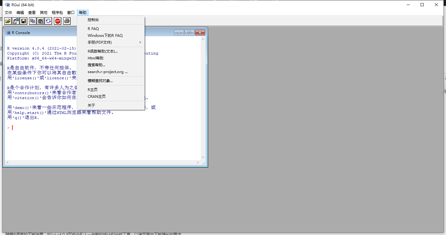Open the 关于 about dialog

pyautogui.click(x=90, y=105)
